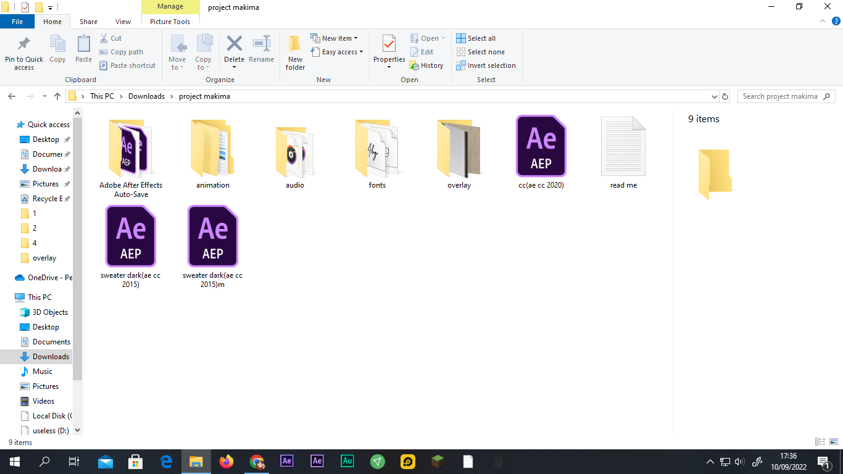
Task: Open Microsoft Store from taskbar
Action: pyautogui.click(x=136, y=461)
